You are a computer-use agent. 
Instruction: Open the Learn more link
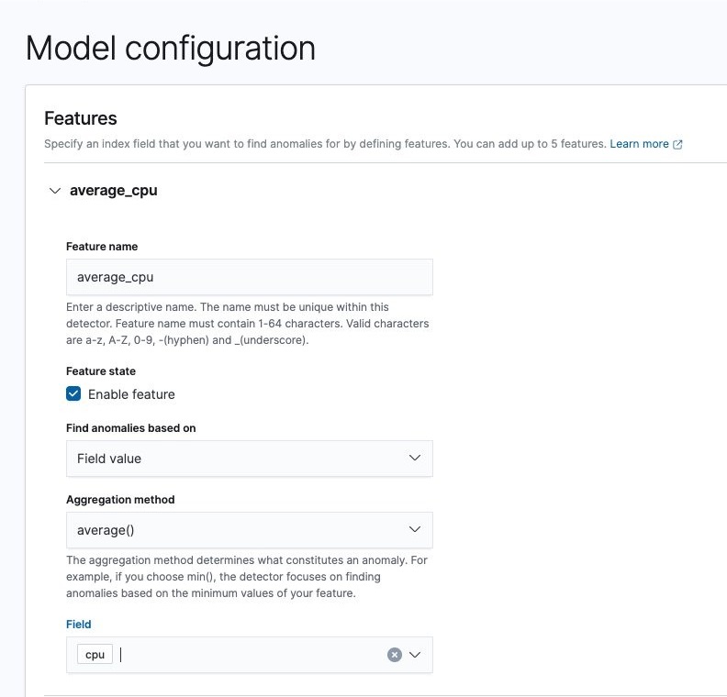tap(639, 144)
